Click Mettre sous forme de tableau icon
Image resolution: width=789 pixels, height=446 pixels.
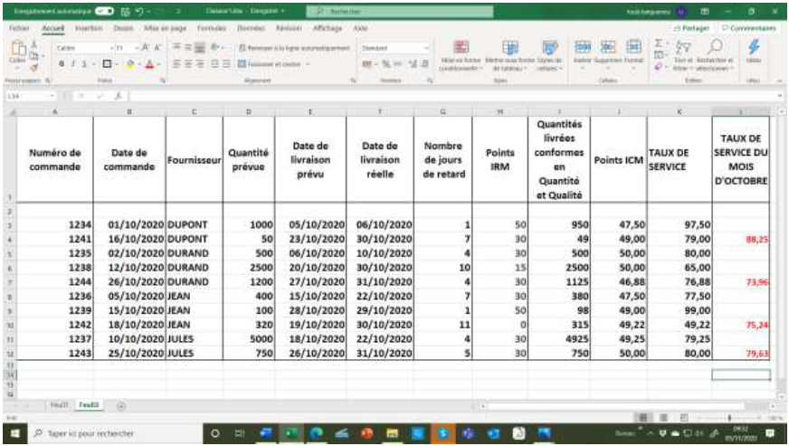(x=511, y=49)
